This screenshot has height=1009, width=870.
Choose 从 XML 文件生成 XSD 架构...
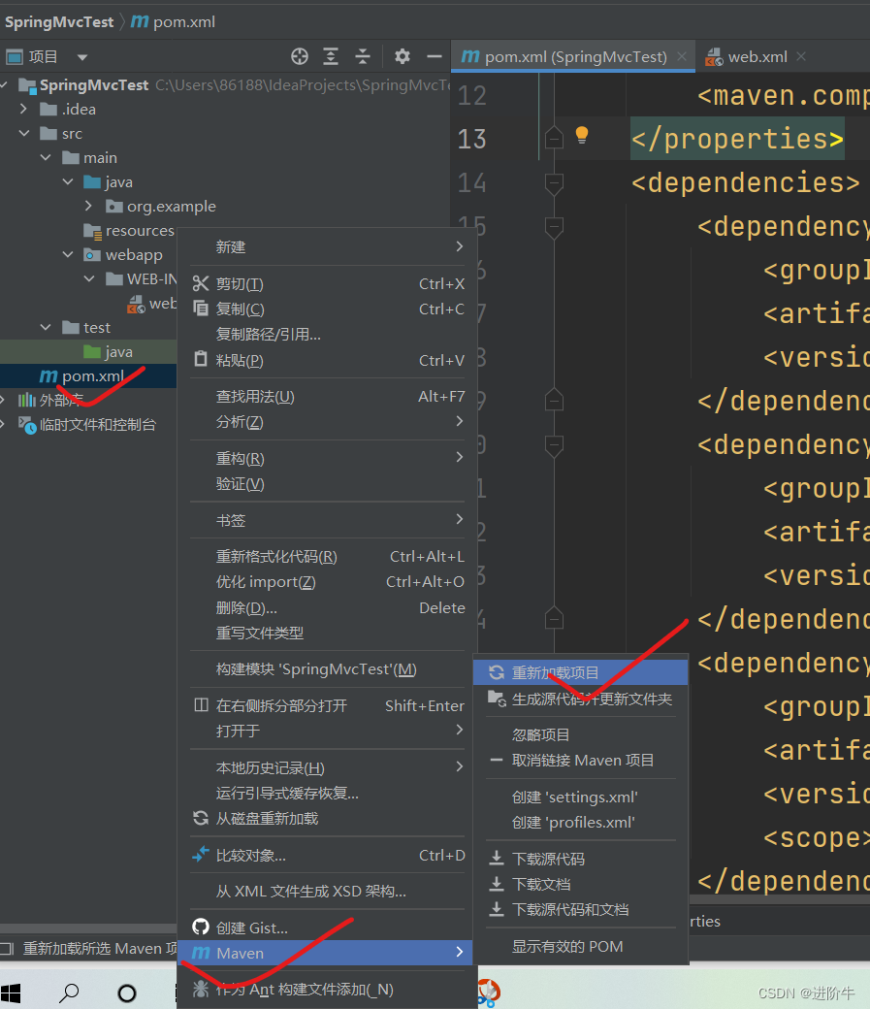tap(328, 892)
